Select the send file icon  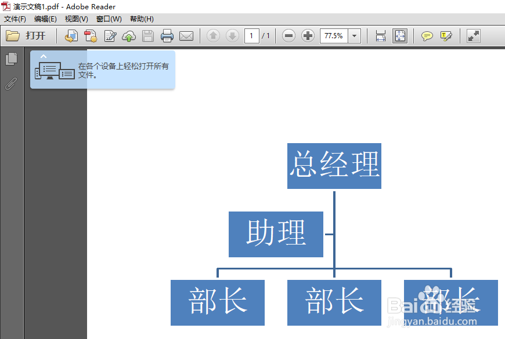tap(70, 36)
